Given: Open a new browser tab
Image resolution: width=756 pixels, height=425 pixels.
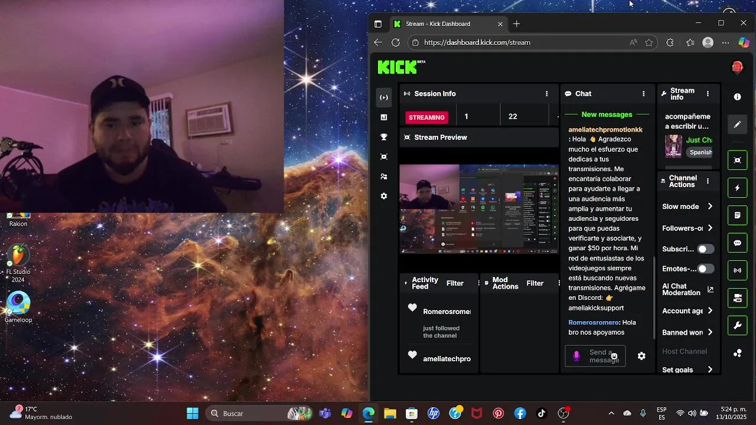Looking at the screenshot, I should [517, 24].
